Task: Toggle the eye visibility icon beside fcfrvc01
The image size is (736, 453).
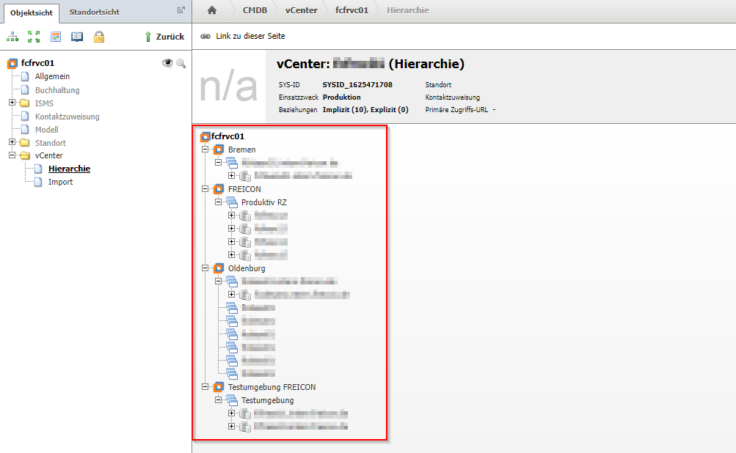Action: [167, 64]
